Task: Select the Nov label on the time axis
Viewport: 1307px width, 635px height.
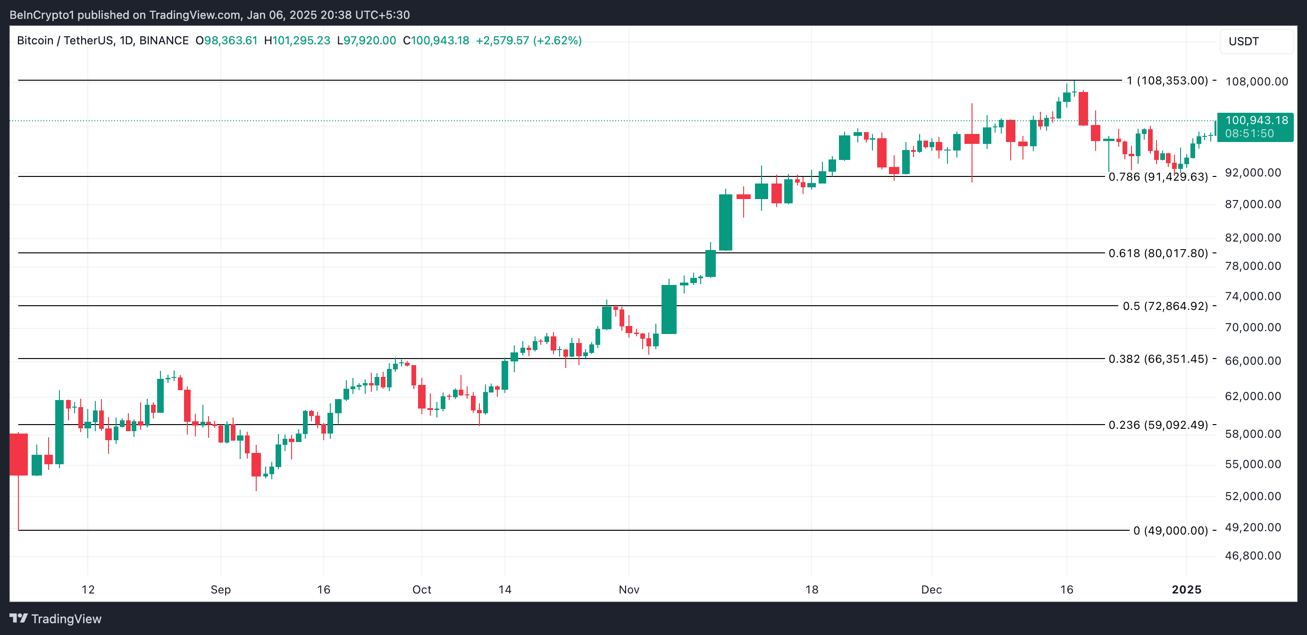Action: tap(629, 589)
